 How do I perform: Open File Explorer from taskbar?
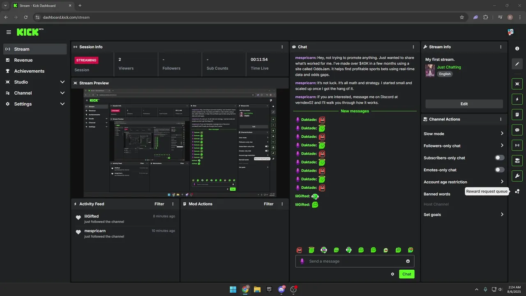click(257, 289)
